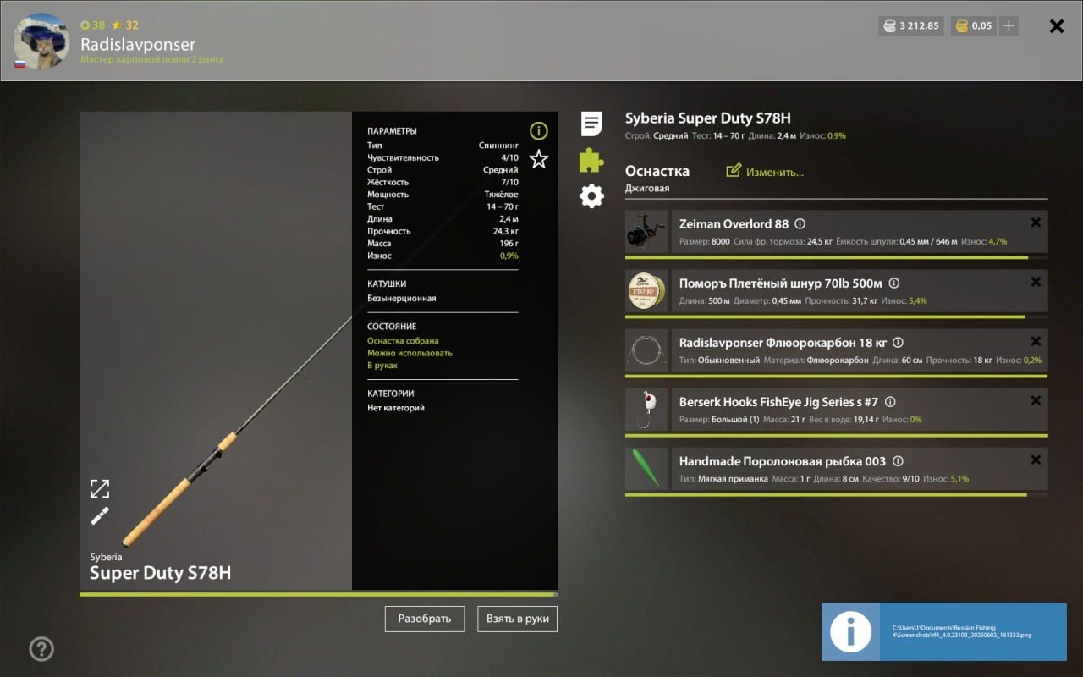
Task: Click Изменить to edit the rig
Action: tap(775, 172)
